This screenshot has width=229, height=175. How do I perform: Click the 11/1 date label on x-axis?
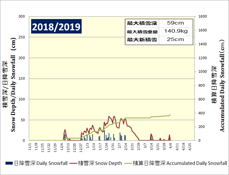click(30, 146)
